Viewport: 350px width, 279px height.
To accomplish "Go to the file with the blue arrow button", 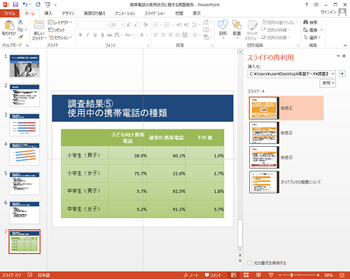I will (342, 74).
